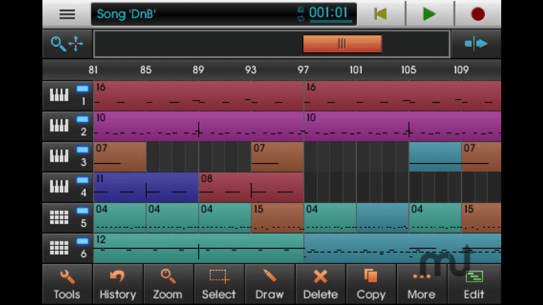Select track 3 keyboard instrument icon

coord(59,156)
